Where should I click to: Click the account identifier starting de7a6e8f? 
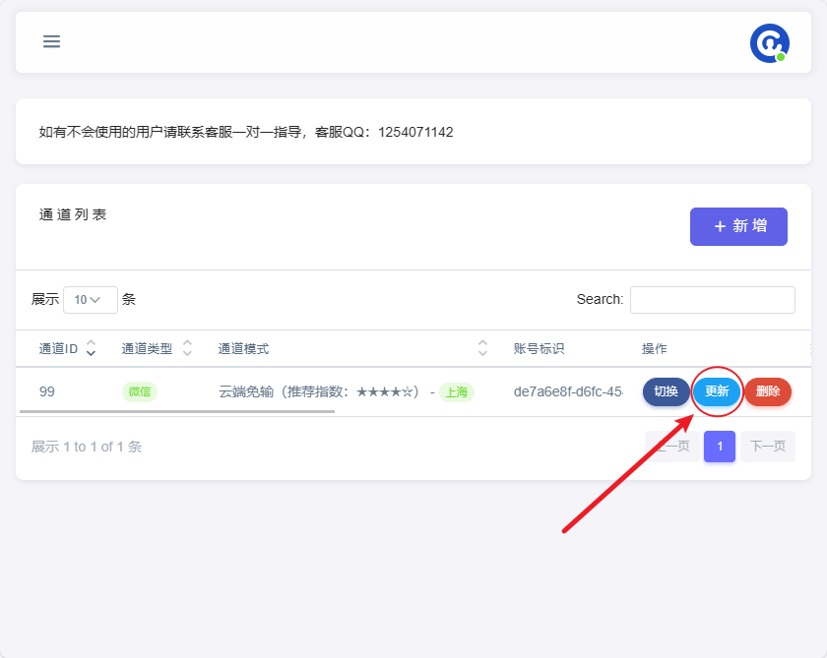tap(568, 391)
